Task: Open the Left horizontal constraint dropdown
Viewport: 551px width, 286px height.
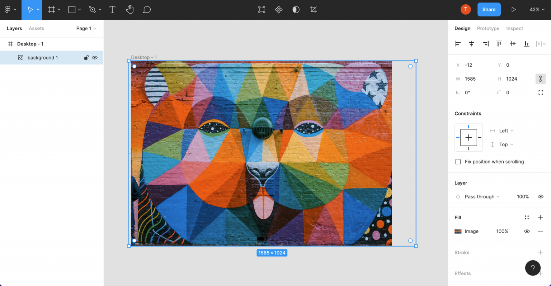Action: pos(506,131)
